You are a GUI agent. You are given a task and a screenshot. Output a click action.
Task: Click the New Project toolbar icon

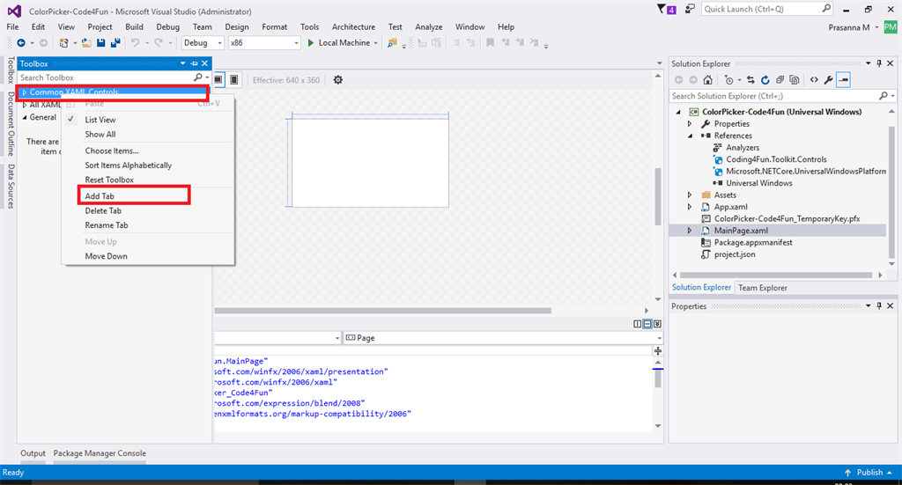pos(63,42)
